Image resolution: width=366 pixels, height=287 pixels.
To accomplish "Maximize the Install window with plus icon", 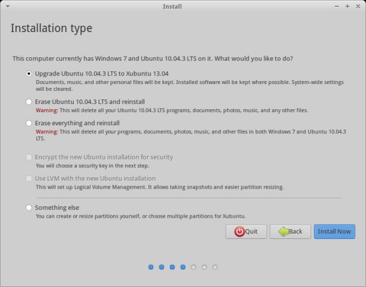I will (347, 6).
